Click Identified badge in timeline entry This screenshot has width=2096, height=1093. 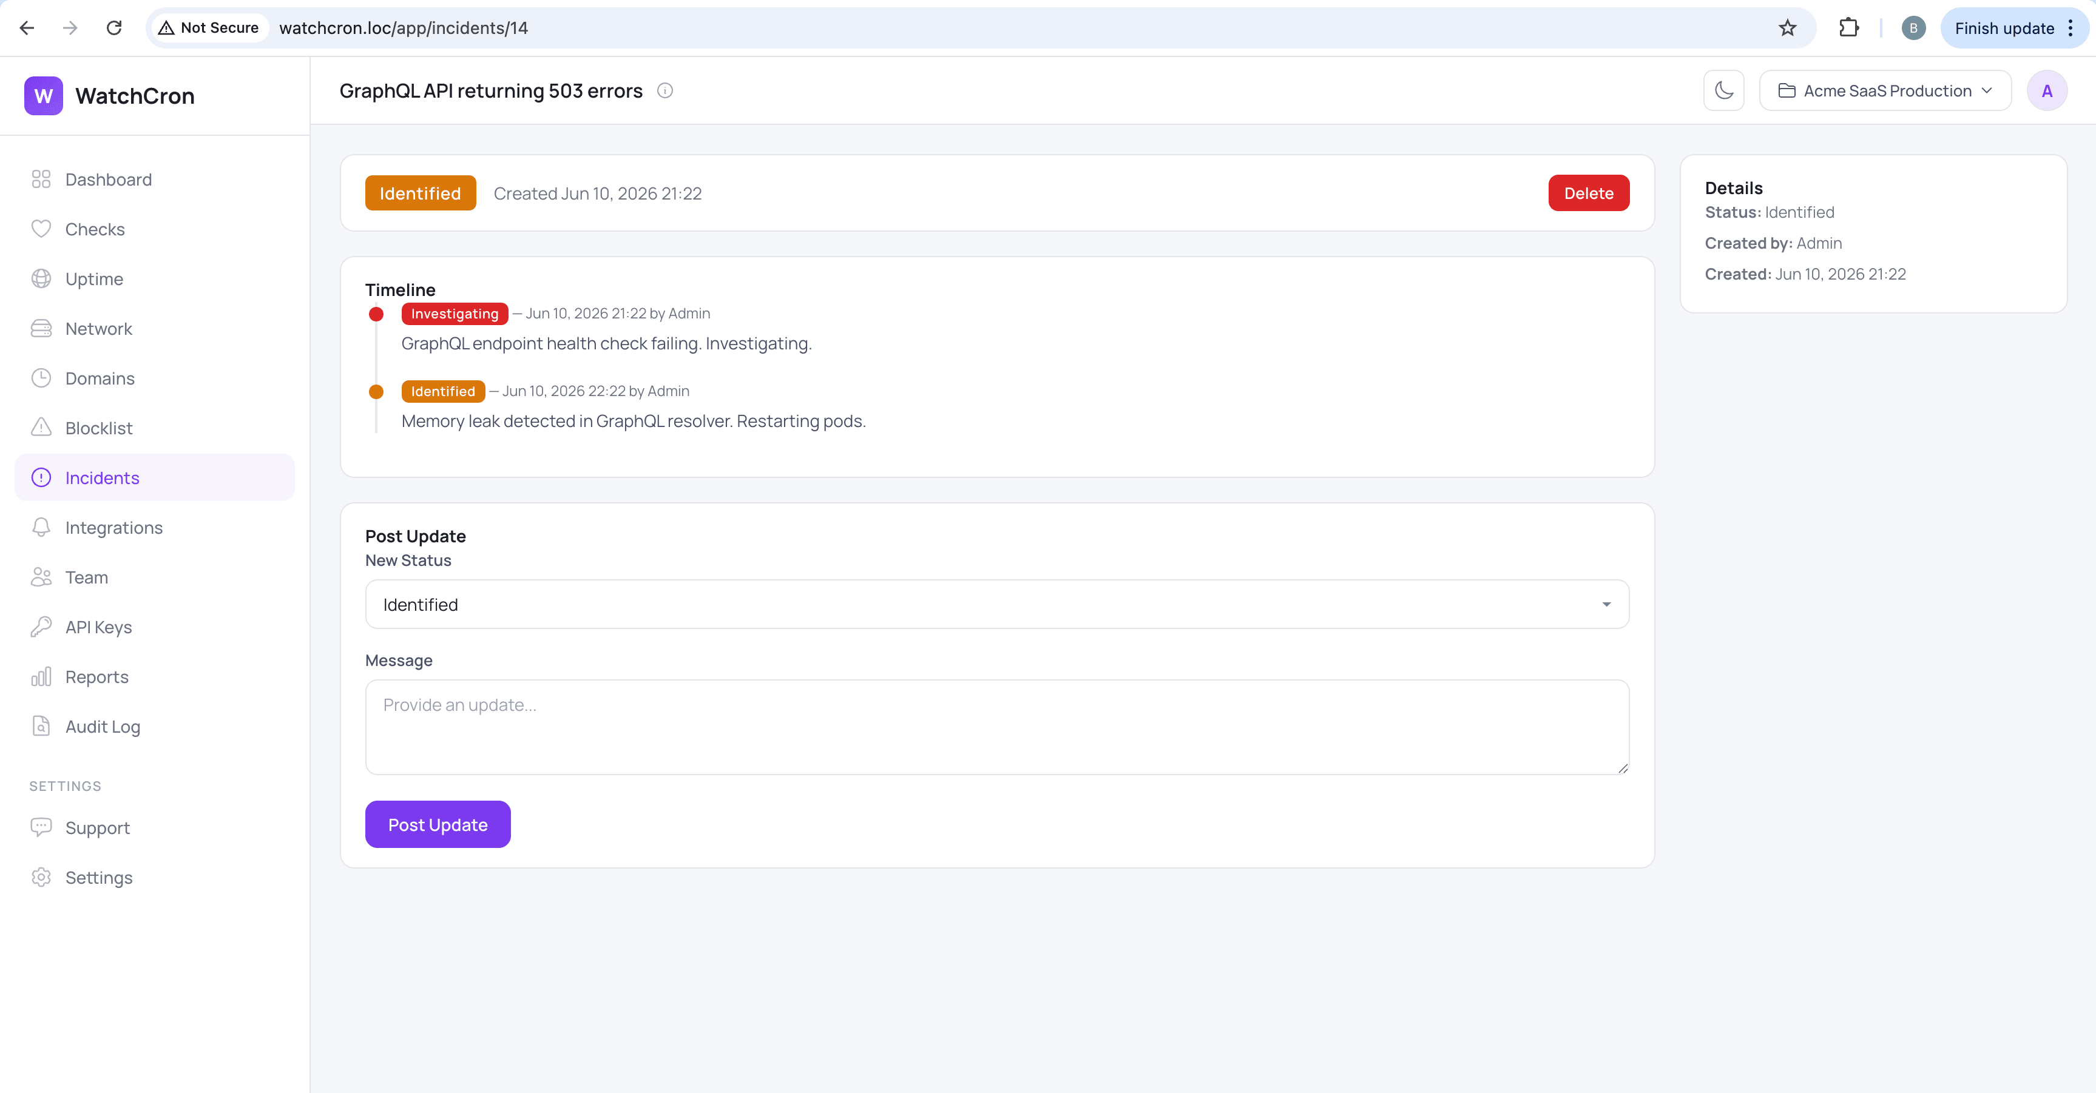[x=442, y=391]
